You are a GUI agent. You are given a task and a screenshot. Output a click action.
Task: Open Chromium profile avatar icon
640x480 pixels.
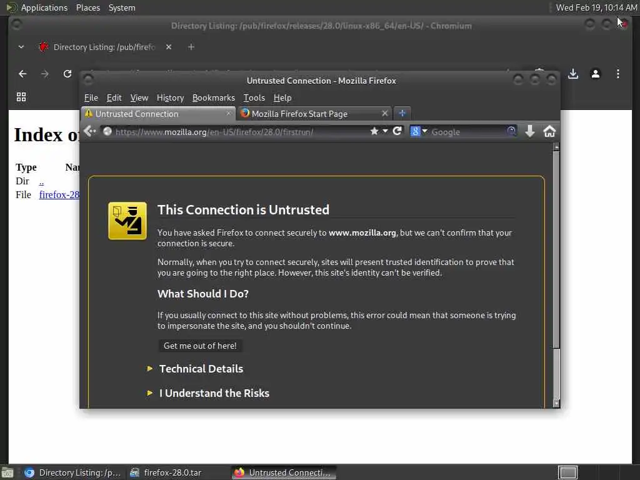[596, 74]
